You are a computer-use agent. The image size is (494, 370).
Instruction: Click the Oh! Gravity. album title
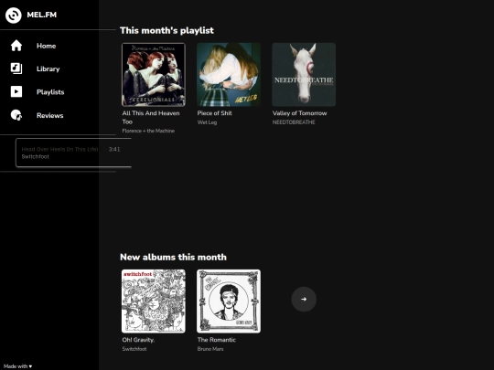pyautogui.click(x=138, y=340)
